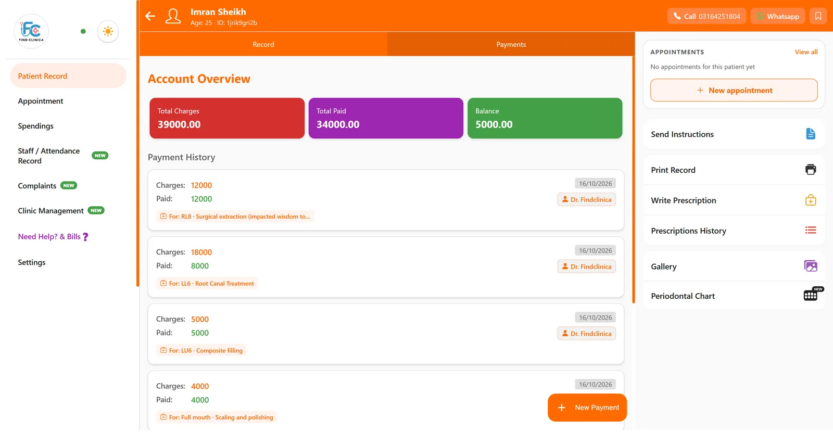Viewport: 833px width, 432px height.
Task: Click the main content scrollbar
Action: 634,180
